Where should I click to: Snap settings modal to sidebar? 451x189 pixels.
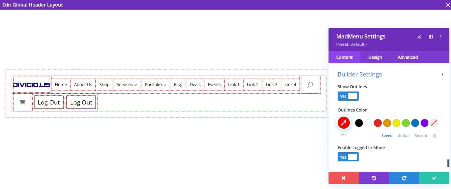point(431,37)
